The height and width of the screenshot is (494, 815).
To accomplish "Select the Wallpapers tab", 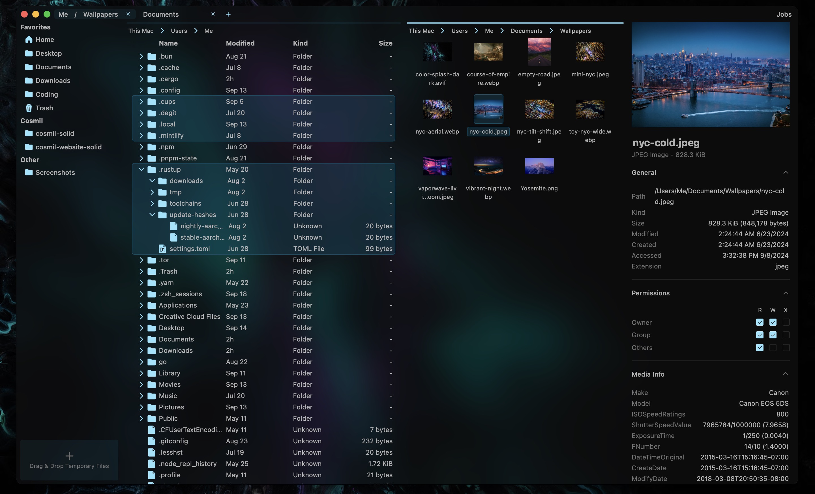I will click(x=100, y=14).
